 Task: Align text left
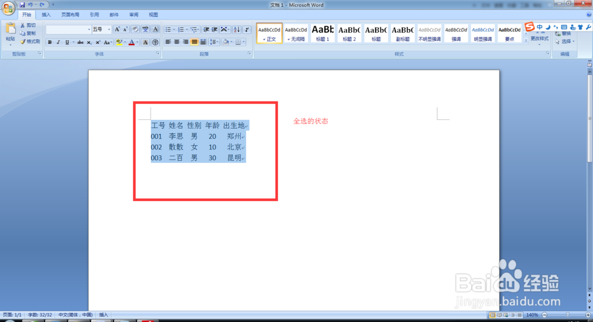(x=168, y=42)
